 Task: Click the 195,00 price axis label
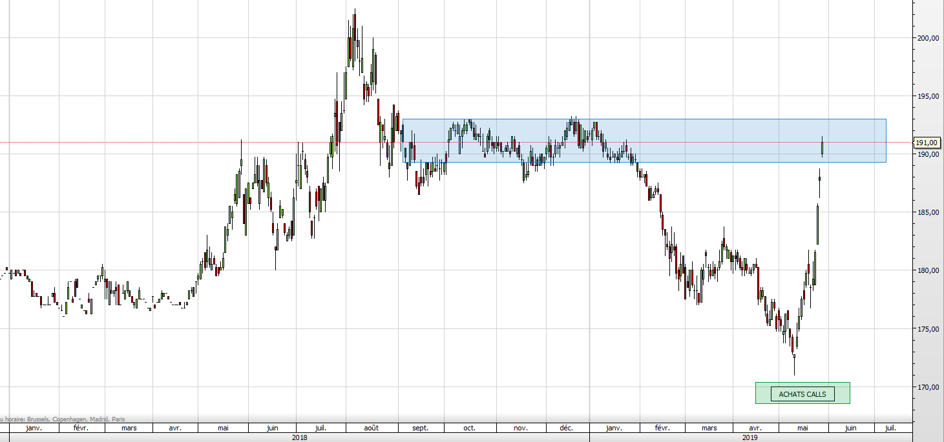[927, 96]
